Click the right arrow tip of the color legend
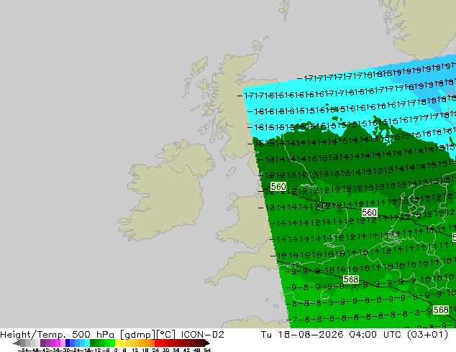Screen dimensions: 456x352 pos(208,343)
